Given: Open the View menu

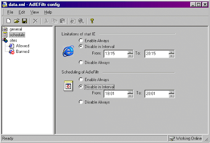Looking at the screenshot, I should 34,12.
